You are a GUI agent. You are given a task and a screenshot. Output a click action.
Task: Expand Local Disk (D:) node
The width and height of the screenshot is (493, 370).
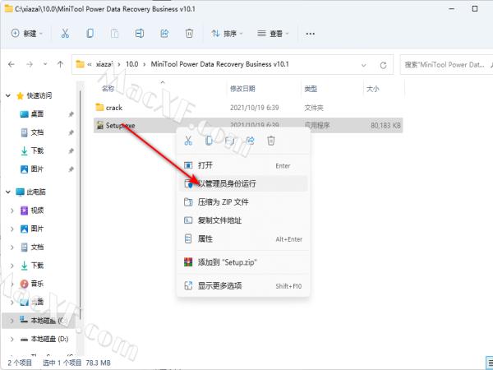12,339
